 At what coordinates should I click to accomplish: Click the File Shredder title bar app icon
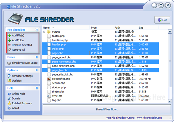(x=8, y=7)
